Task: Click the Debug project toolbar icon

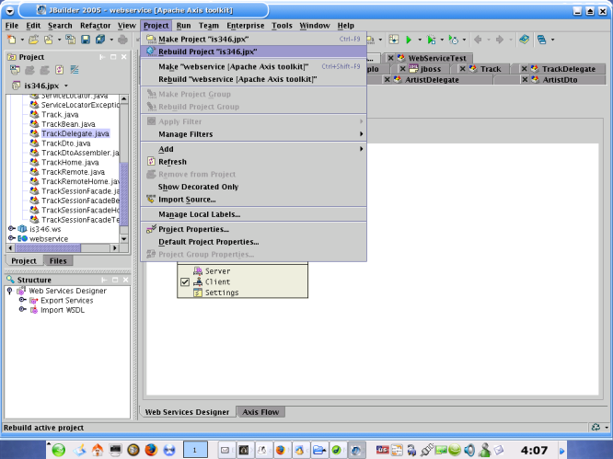Action: (x=431, y=40)
